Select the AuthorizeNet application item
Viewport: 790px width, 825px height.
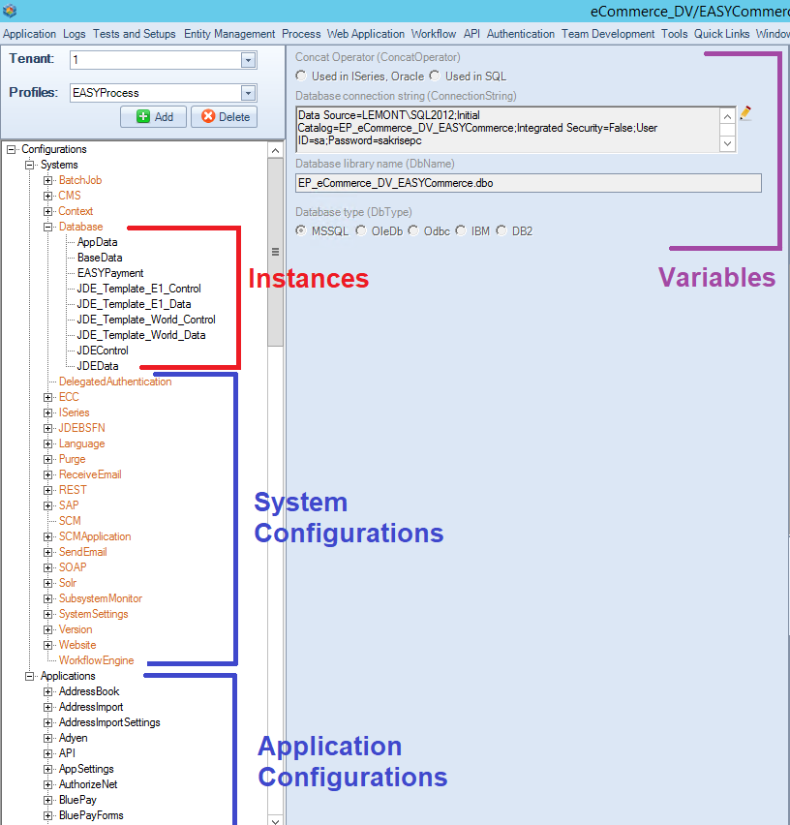88,784
